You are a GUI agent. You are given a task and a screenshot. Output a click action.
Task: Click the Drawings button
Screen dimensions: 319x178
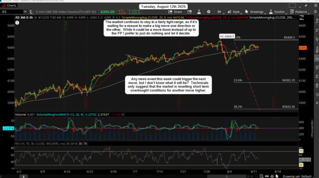click(x=254, y=12)
